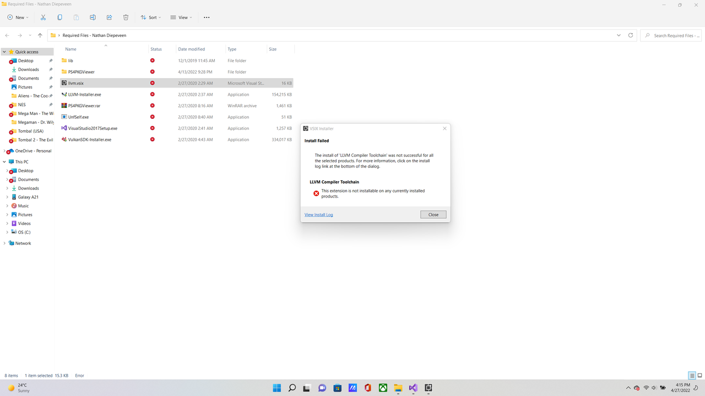
Task: Open the View options dropdown
Action: 181,18
